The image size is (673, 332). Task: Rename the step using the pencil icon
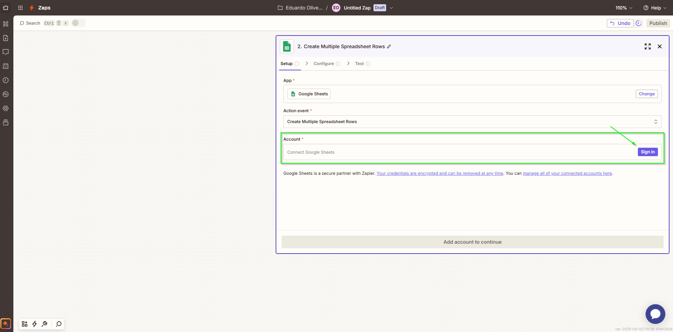click(x=389, y=46)
